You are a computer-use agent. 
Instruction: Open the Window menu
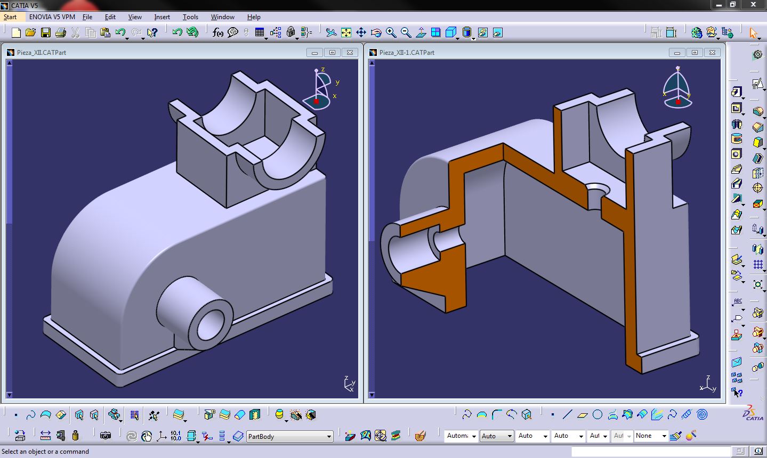[223, 17]
